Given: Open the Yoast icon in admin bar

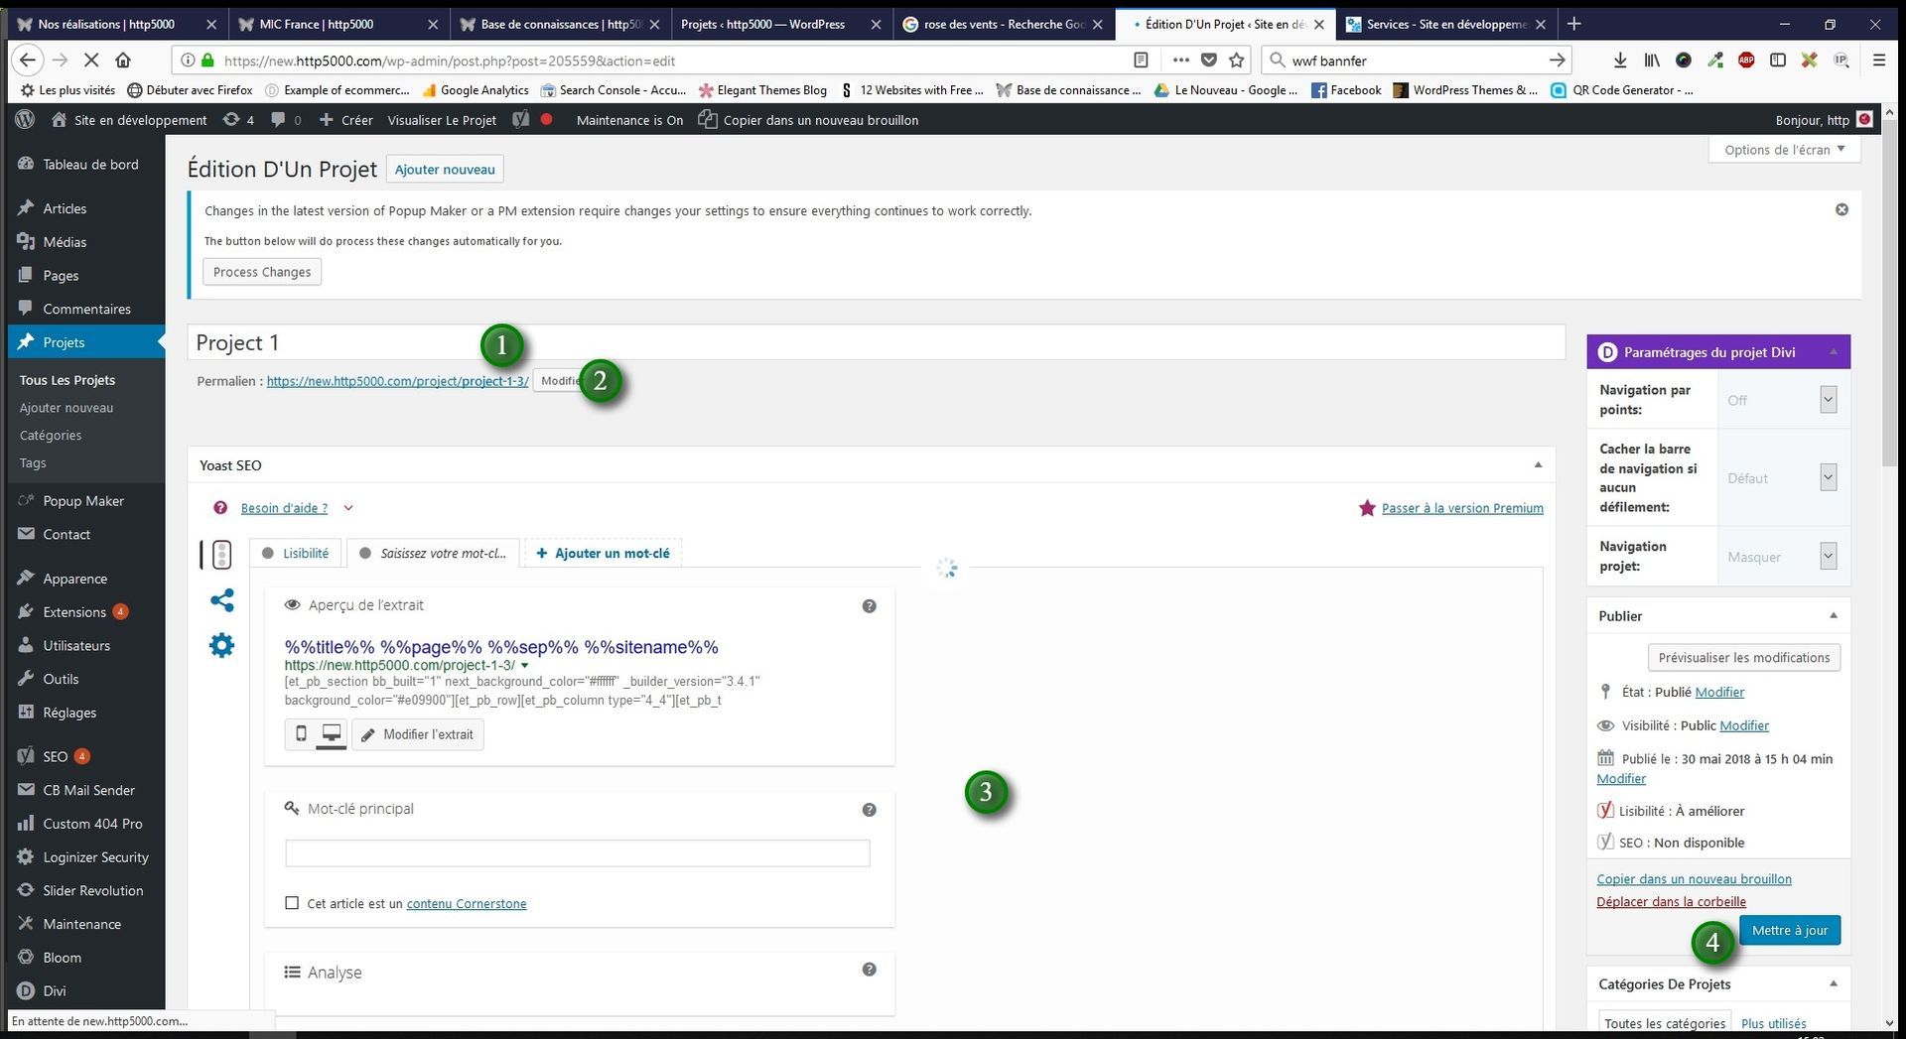Looking at the screenshot, I should click(521, 120).
